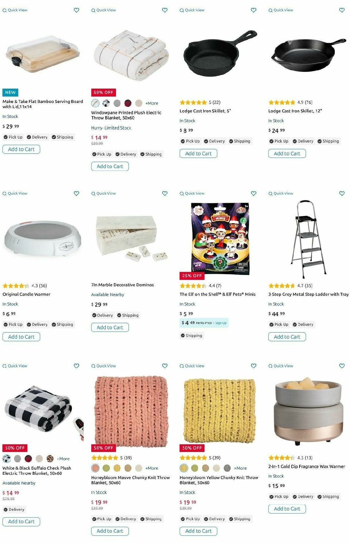350x543 pixels.
Task: Heart the Elf on the Shelf Minis
Action: click(254, 193)
